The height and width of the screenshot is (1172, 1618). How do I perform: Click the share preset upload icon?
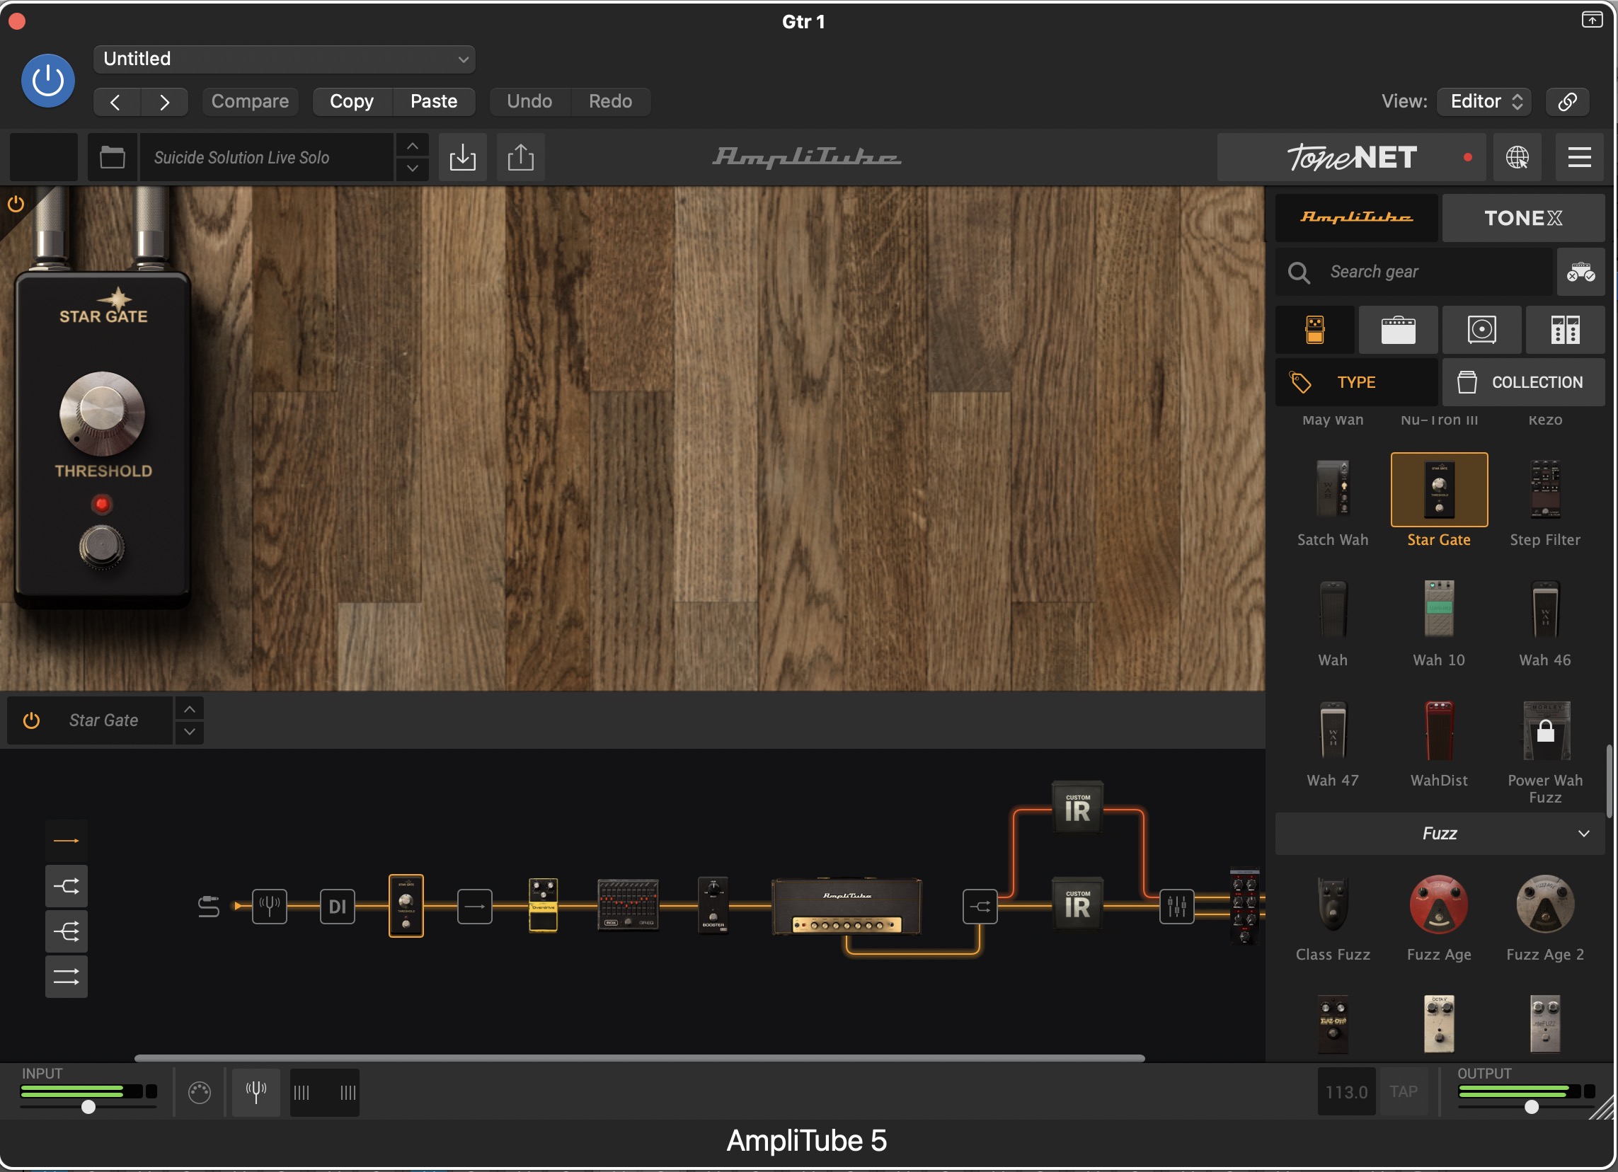coord(521,157)
